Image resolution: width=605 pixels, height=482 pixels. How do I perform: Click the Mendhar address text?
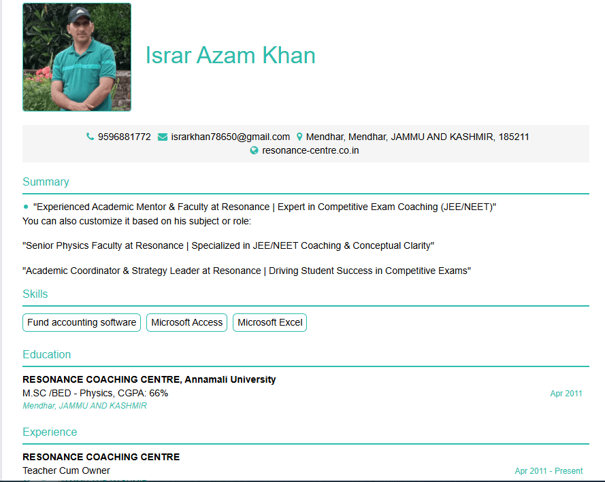[417, 137]
